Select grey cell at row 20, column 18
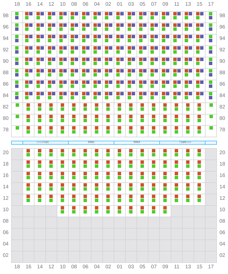The height and width of the screenshot is (274, 228). click(17, 154)
